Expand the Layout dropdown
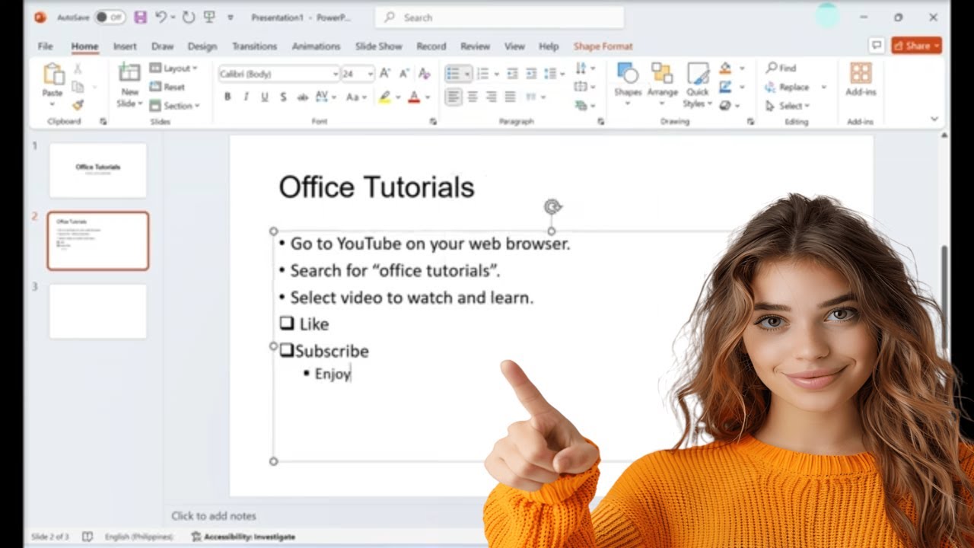Screen dimensions: 974x548 tap(173, 68)
